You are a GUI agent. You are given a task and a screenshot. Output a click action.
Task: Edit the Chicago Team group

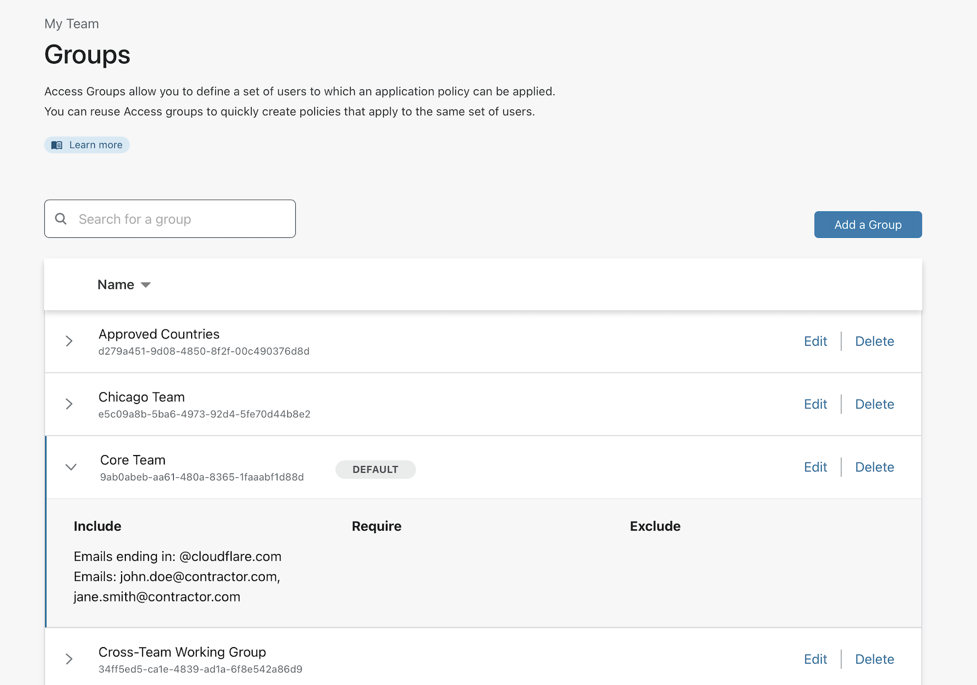pos(815,405)
